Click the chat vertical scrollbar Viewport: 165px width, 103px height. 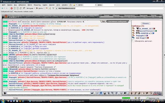(130, 56)
